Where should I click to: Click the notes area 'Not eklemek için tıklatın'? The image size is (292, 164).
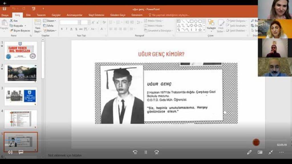click(x=65, y=155)
